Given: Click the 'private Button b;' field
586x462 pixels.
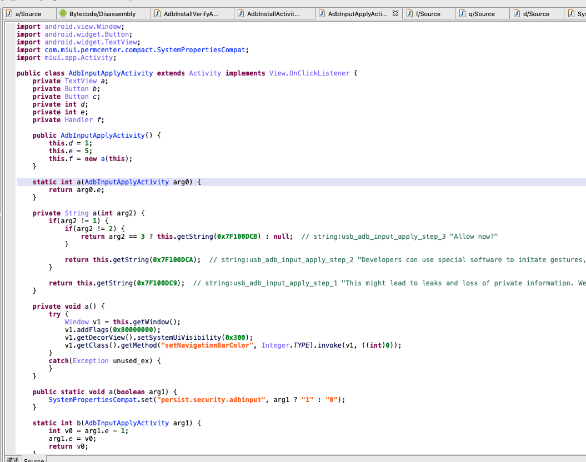Looking at the screenshot, I should point(66,89).
